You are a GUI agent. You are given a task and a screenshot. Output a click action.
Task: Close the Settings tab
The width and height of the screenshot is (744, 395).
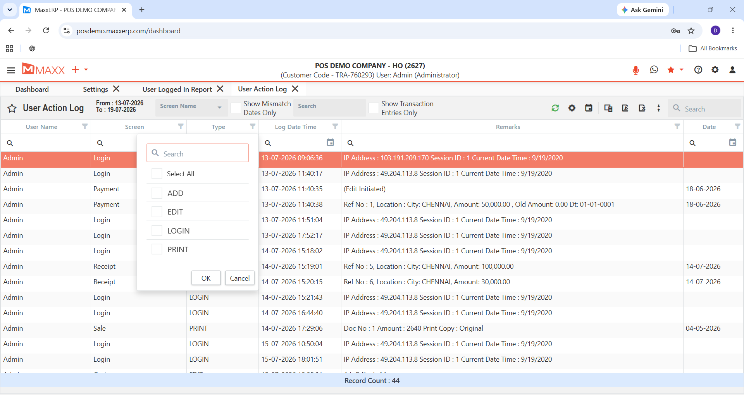tap(116, 89)
